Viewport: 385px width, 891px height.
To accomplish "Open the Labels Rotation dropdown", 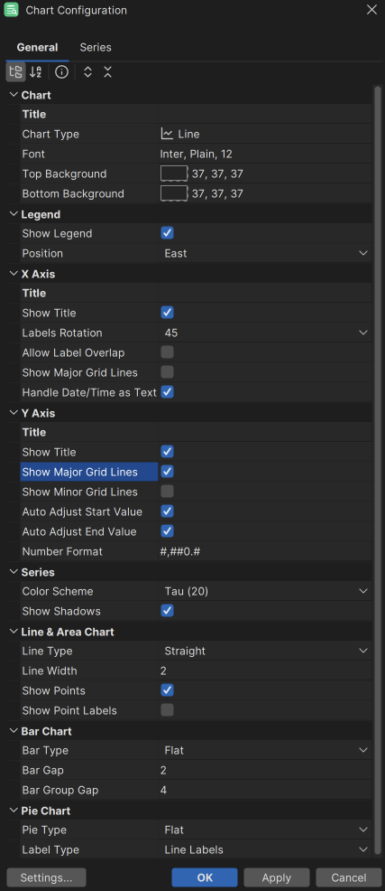I will pos(265,333).
